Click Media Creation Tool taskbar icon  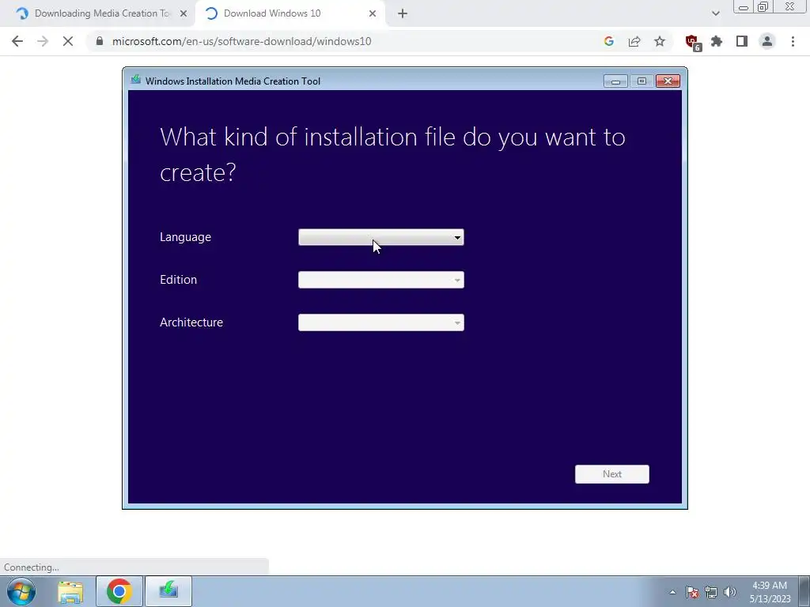pos(168,591)
